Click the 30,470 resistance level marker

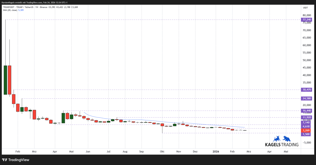[x=306, y=89]
